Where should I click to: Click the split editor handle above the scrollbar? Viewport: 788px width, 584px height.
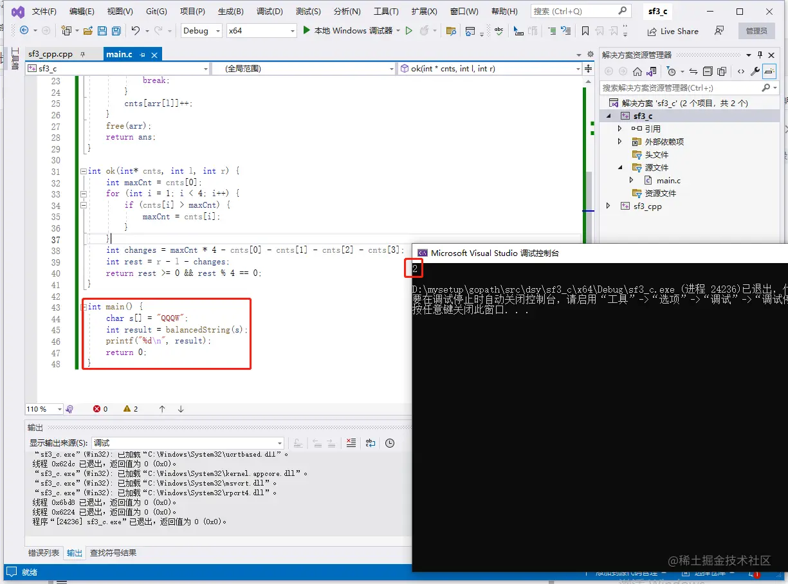pos(589,68)
